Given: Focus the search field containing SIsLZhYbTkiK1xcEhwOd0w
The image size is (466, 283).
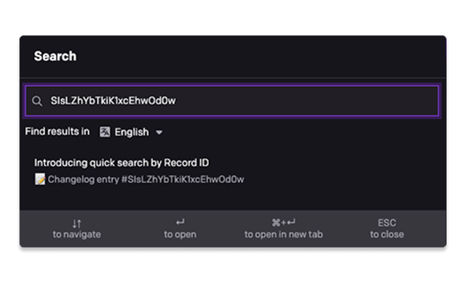Looking at the screenshot, I should (x=232, y=101).
